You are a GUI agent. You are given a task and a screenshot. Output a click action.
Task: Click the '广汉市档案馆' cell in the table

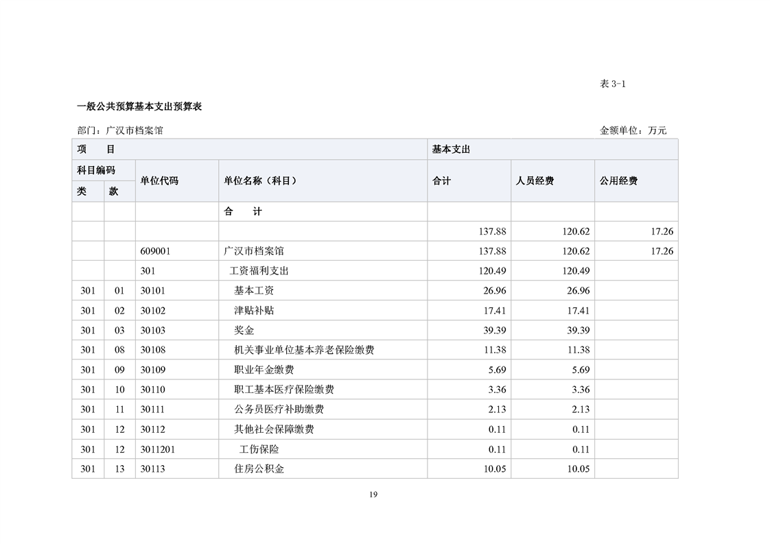254,251
